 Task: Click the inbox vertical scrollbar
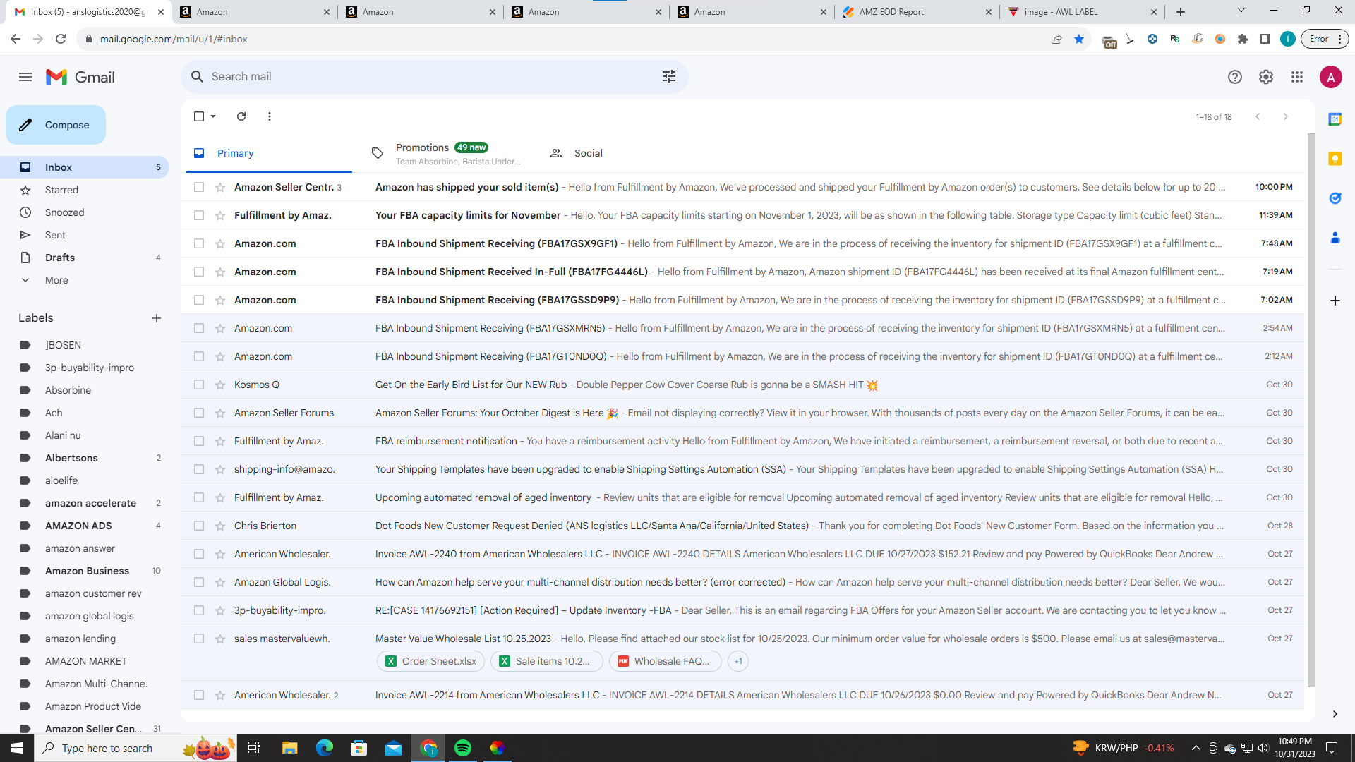(1311, 409)
